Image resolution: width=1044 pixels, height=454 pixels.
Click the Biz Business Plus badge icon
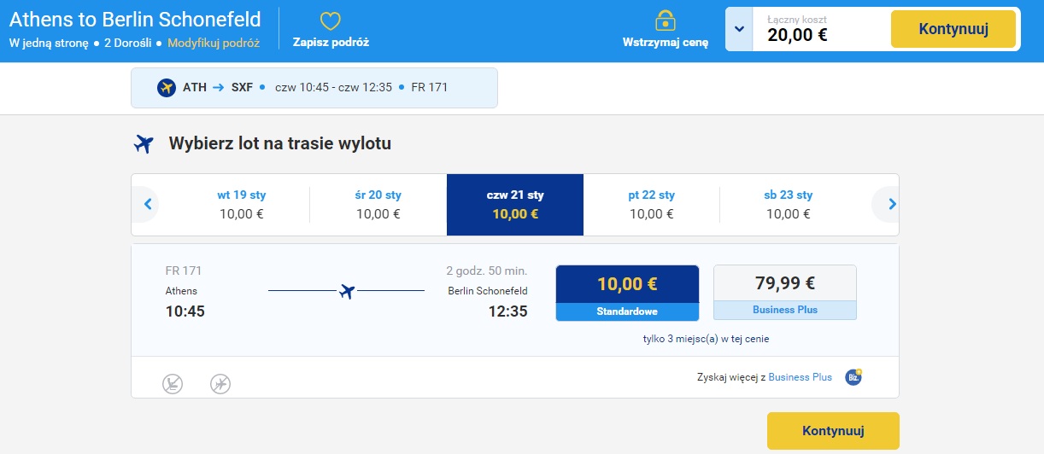(x=853, y=376)
